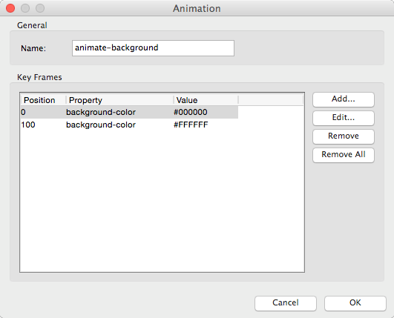394x318 pixels.
Task: Select background-color property in first row
Action: tap(101, 112)
